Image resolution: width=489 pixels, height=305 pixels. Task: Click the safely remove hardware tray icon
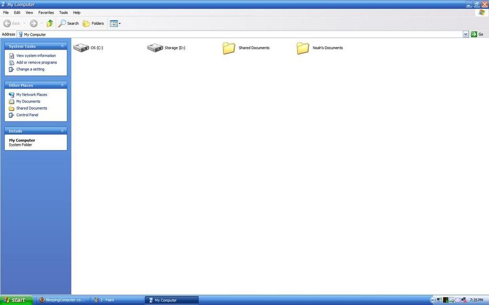click(452, 300)
